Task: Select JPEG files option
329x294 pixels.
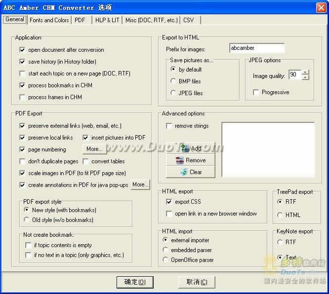Action: click(x=173, y=93)
